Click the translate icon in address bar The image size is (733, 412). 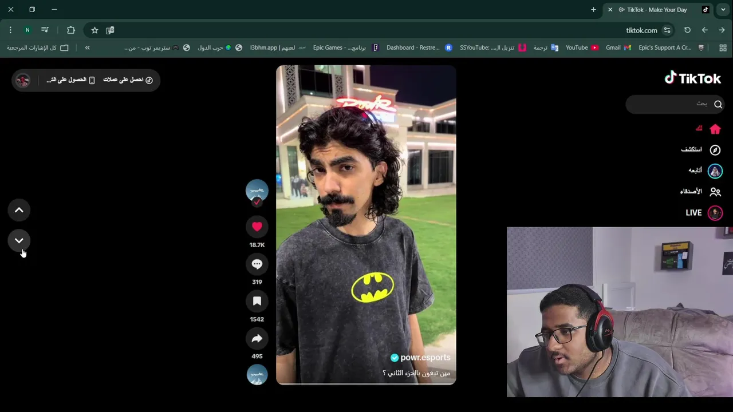tap(110, 30)
